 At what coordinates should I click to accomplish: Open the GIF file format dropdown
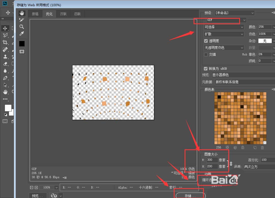[226, 20]
